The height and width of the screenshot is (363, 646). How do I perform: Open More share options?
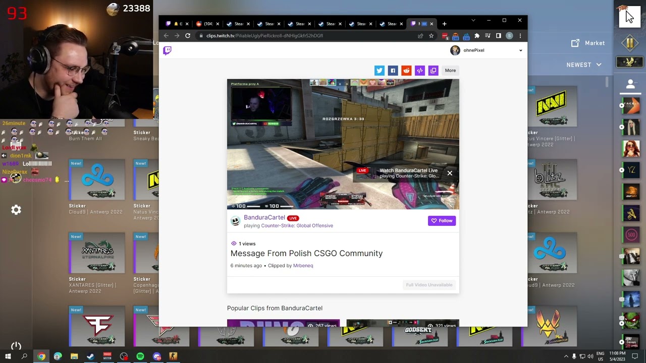(x=450, y=71)
